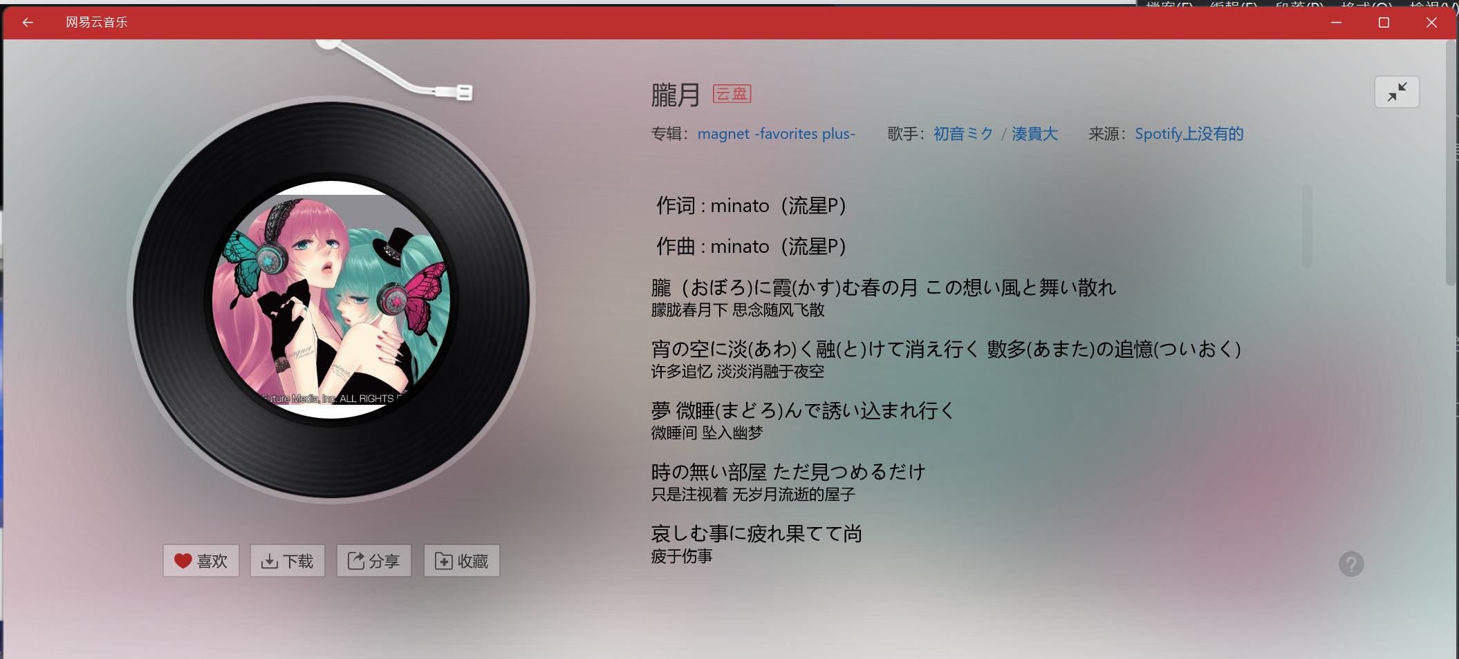This screenshot has width=1459, height=659.
Task: Open artist 初音ミク page
Action: (x=963, y=134)
